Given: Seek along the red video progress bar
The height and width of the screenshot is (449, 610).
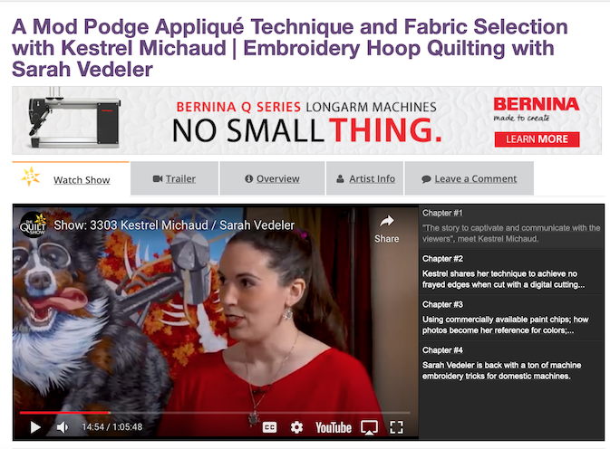Looking at the screenshot, I should (215, 413).
